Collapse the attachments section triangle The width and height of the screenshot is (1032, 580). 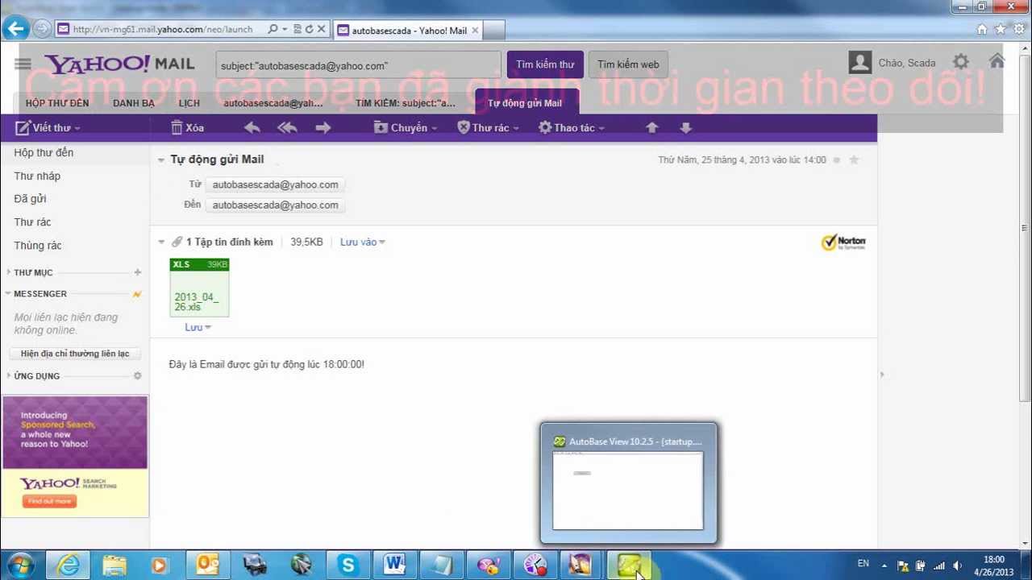coord(161,242)
